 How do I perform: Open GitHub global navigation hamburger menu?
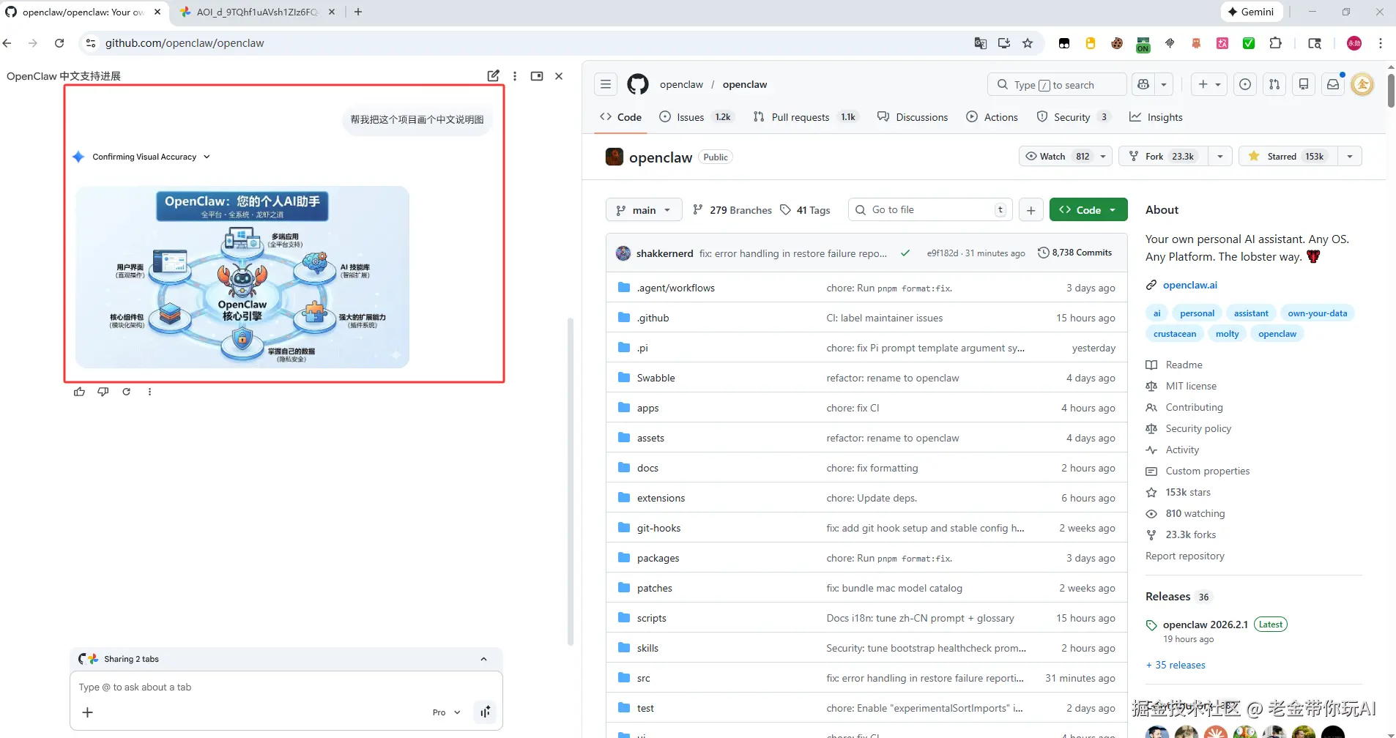606,84
